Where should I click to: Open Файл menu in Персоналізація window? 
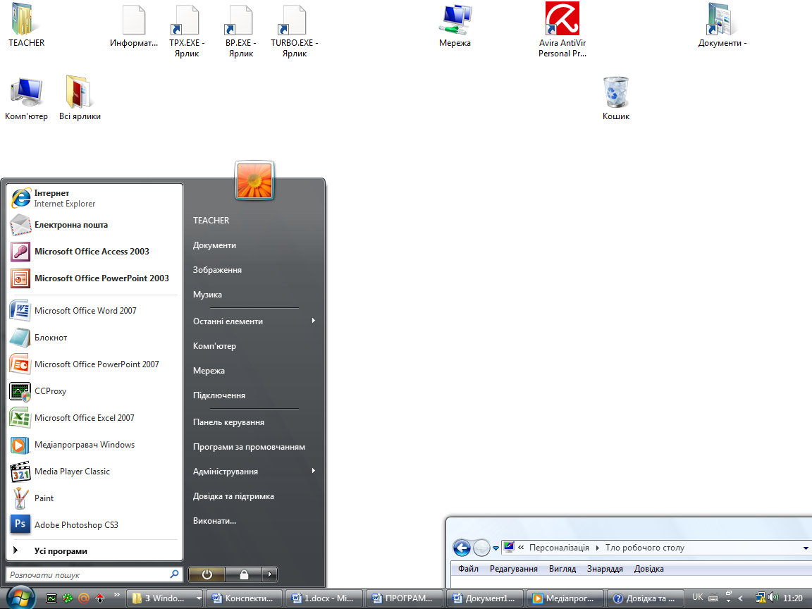pos(468,569)
